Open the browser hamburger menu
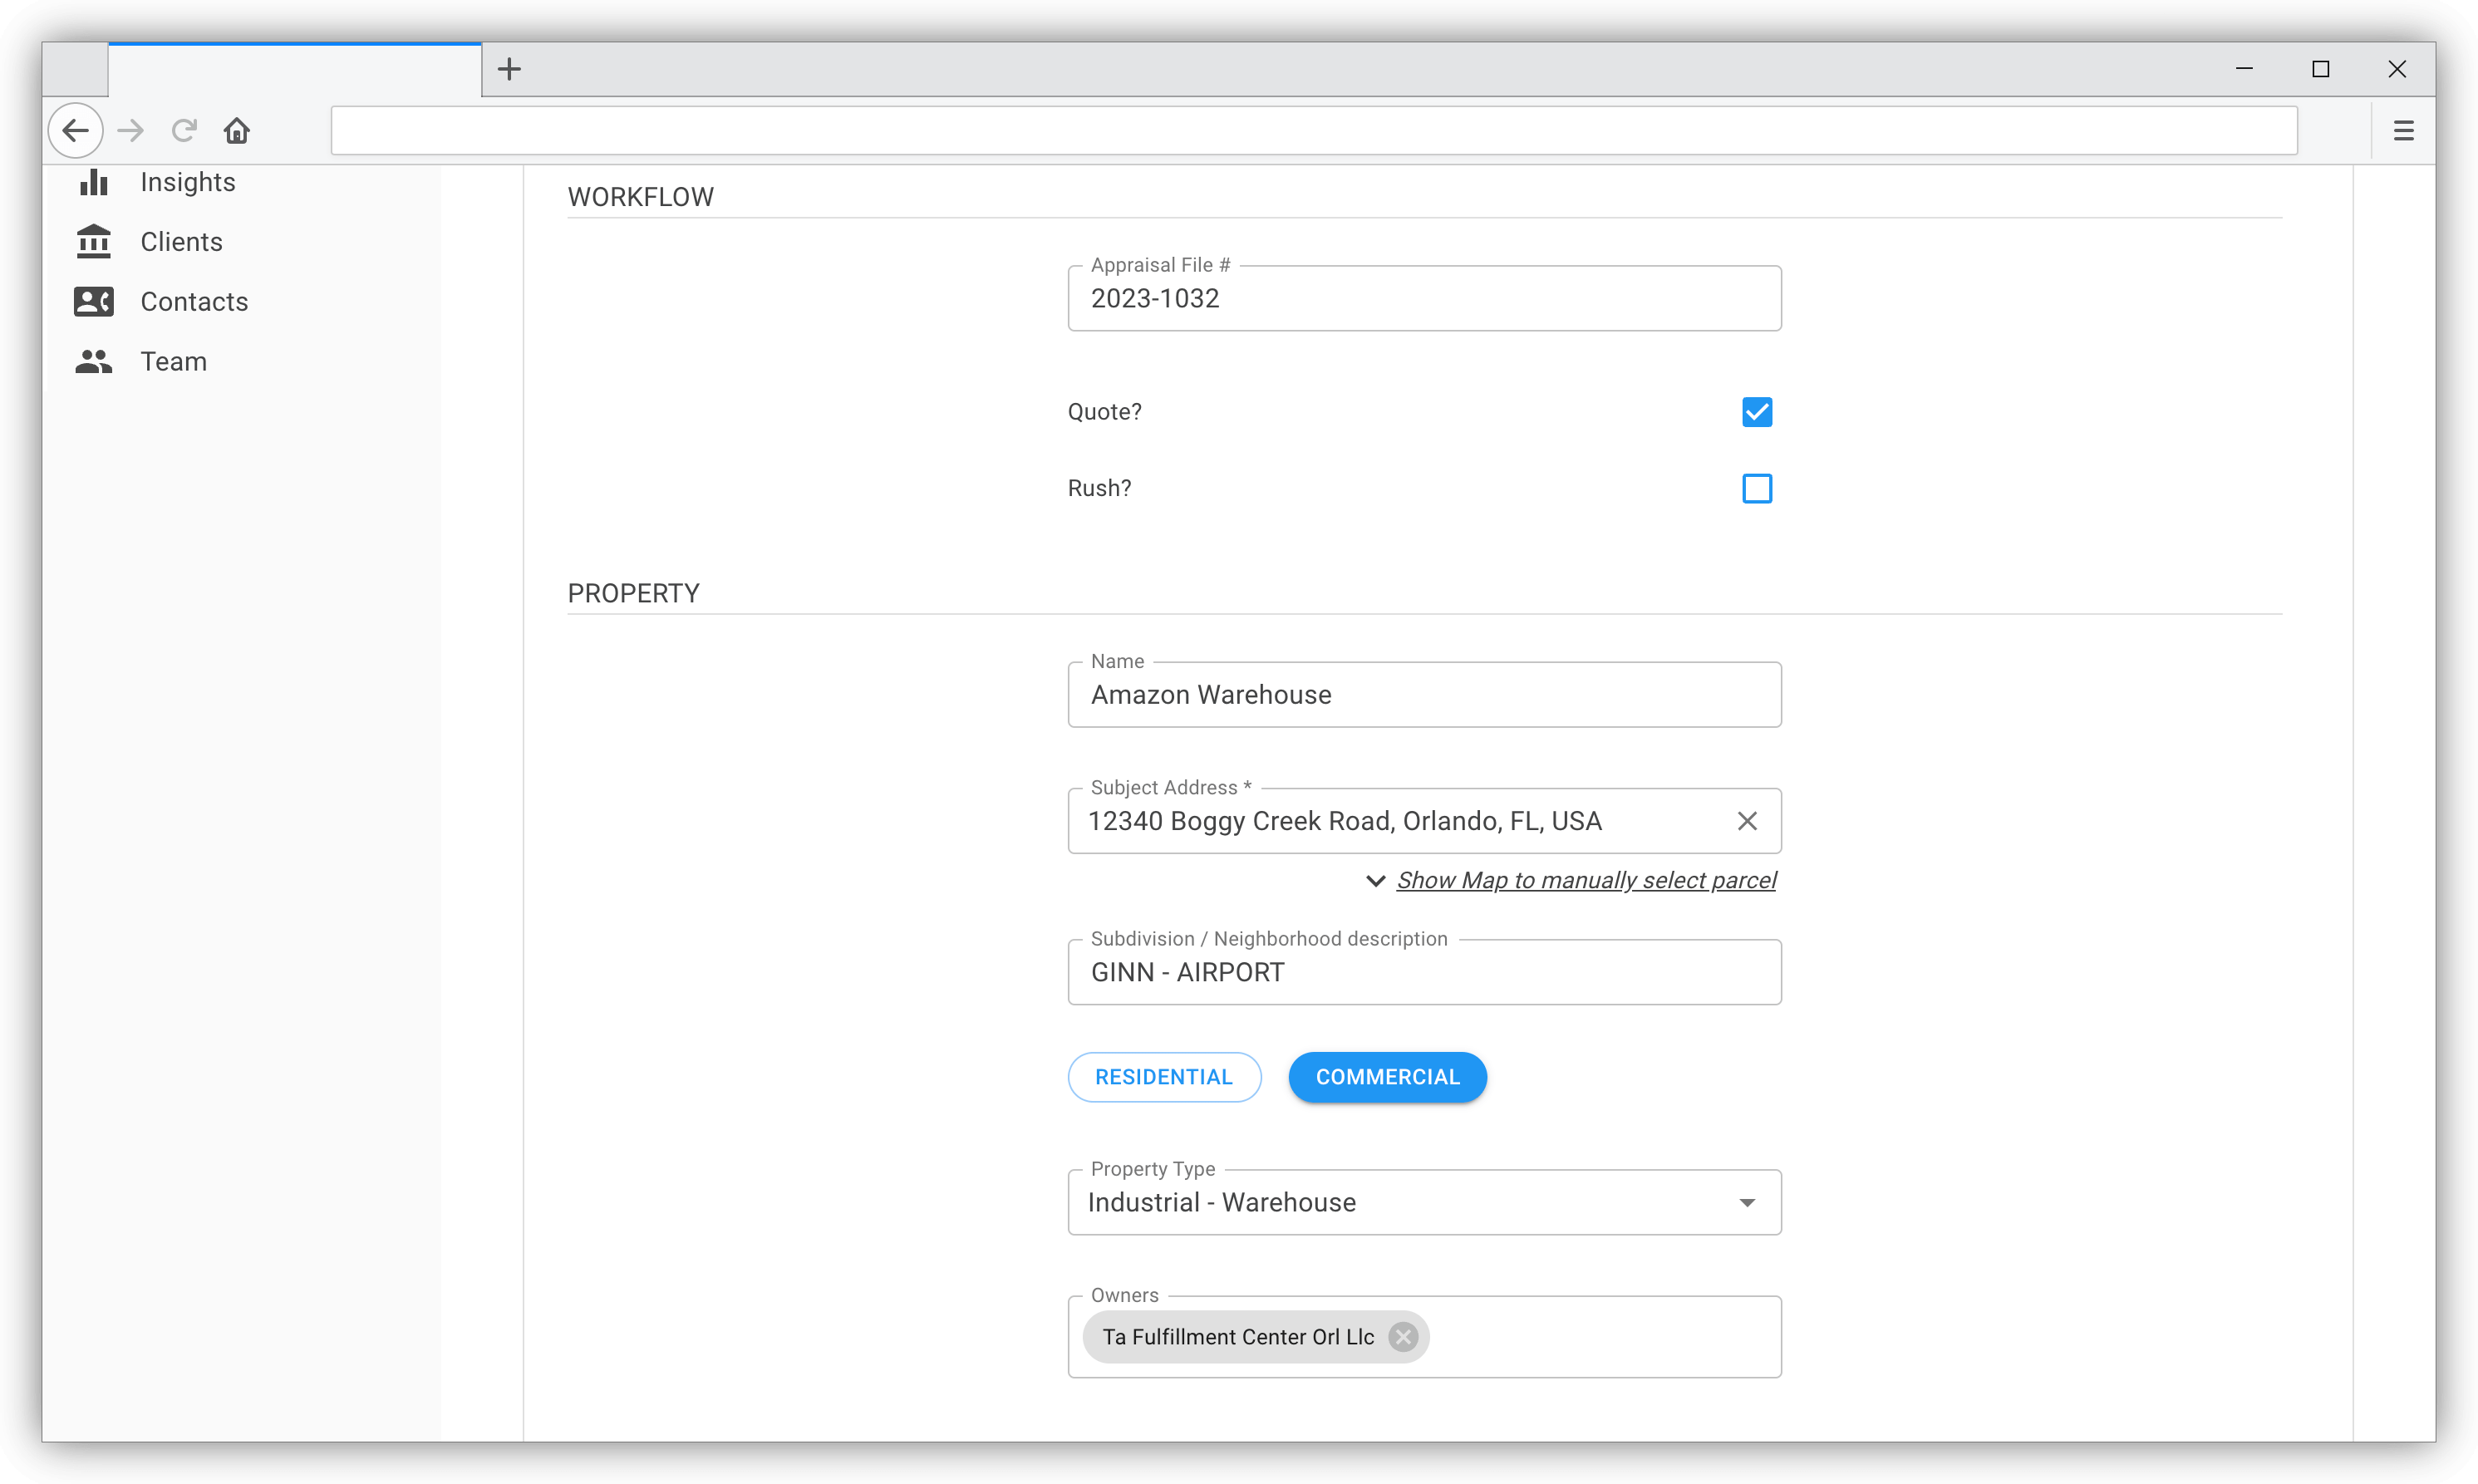The height and width of the screenshot is (1484, 2478). pyautogui.click(x=2403, y=131)
